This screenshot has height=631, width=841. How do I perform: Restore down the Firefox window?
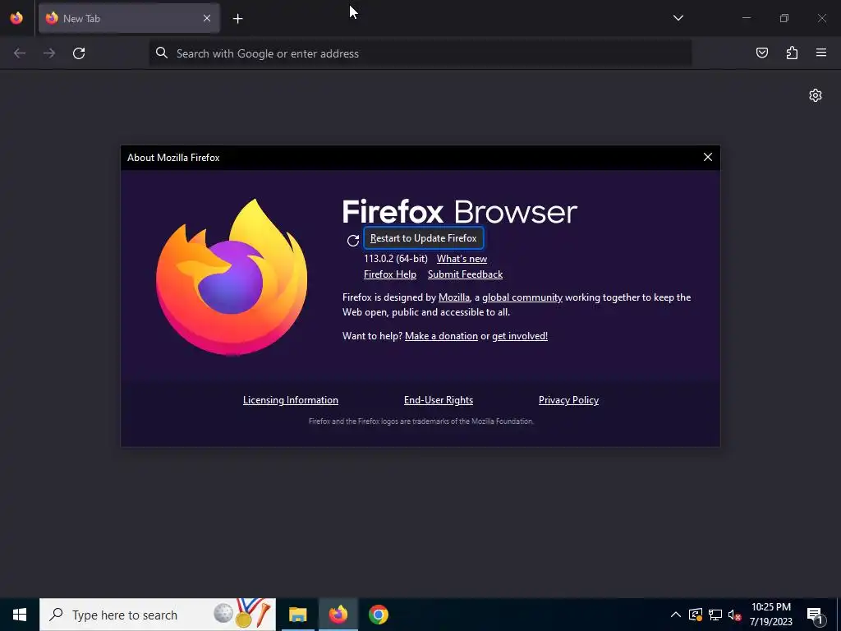(x=784, y=18)
